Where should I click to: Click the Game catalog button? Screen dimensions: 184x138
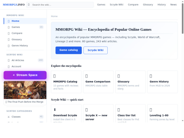coord(68,50)
